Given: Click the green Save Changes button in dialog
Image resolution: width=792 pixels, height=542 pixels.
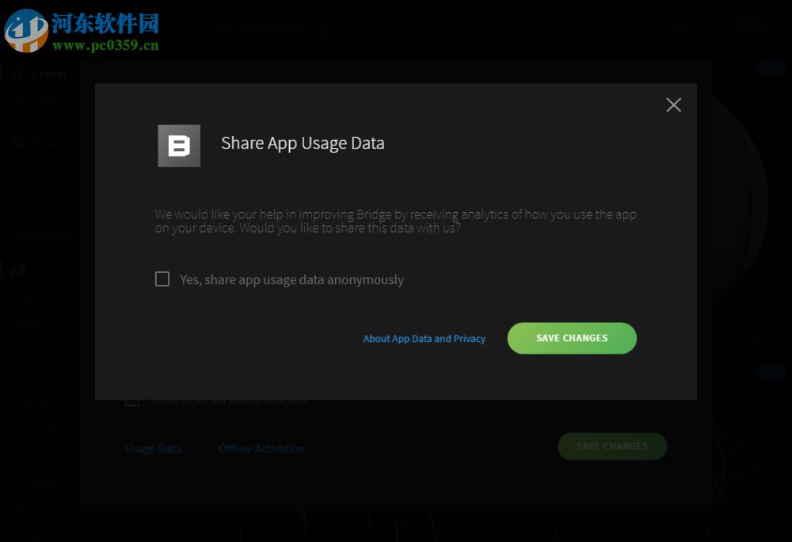Looking at the screenshot, I should point(572,338).
